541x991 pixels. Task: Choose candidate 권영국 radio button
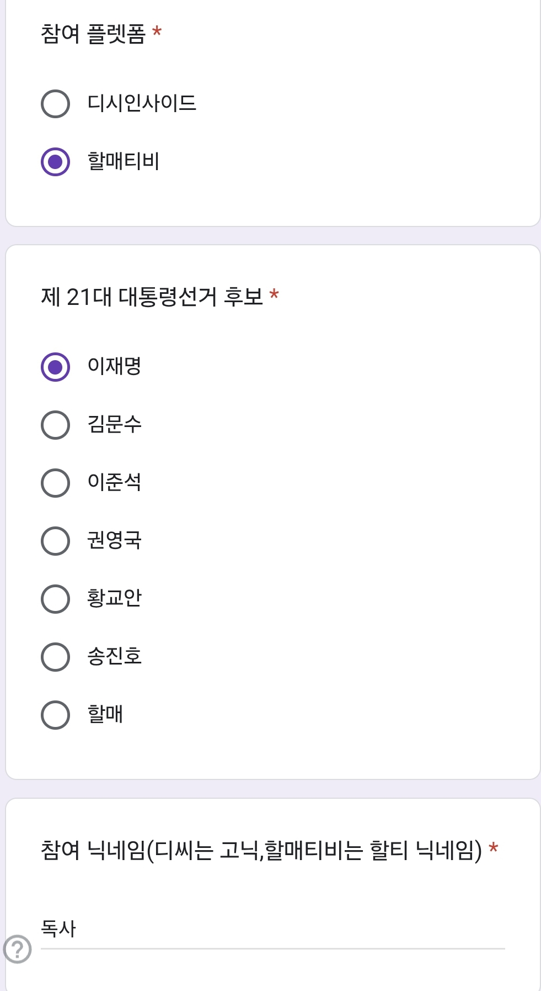(55, 541)
